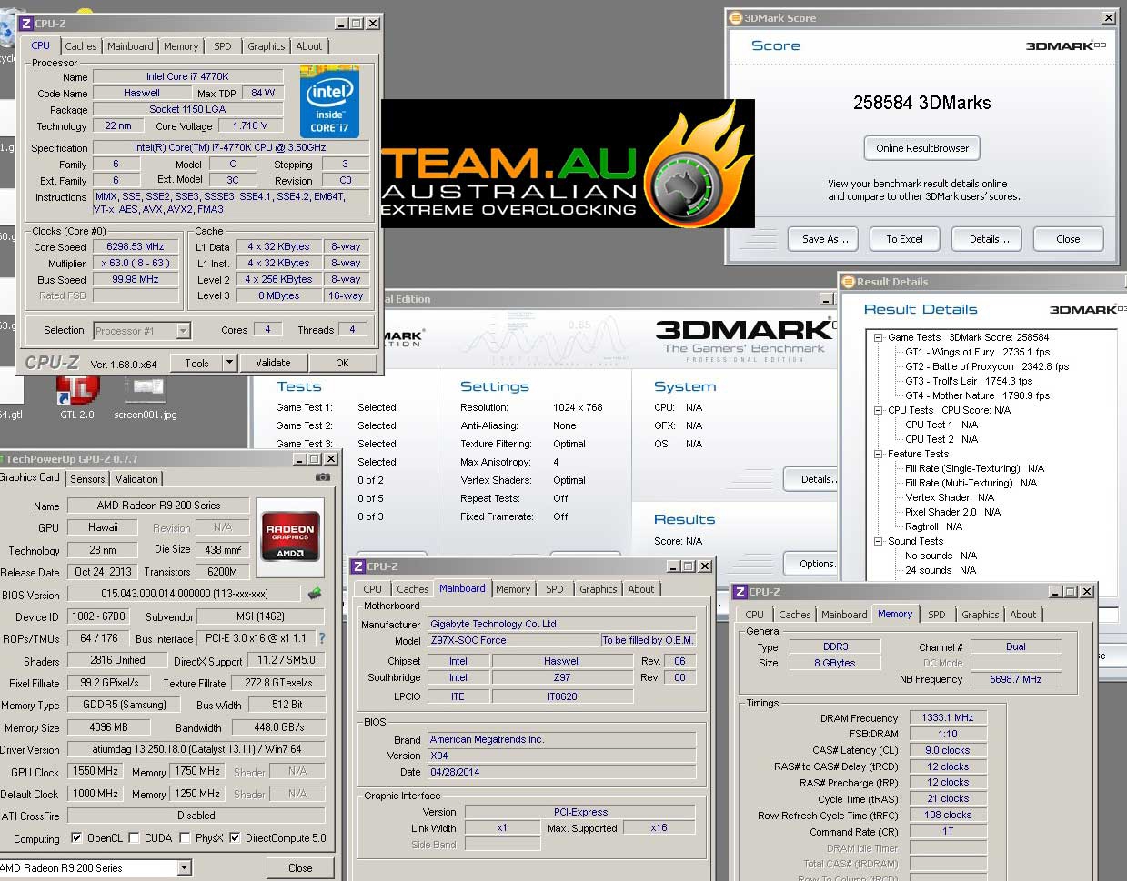Image resolution: width=1127 pixels, height=881 pixels.
Task: Click the Z icon of CPU-Z Mainboard window
Action: point(358,566)
